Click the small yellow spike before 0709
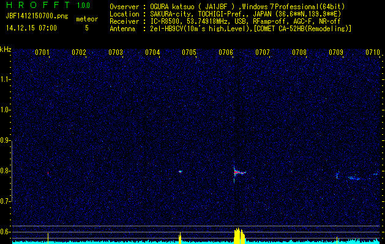The height and width of the screenshot is (244, 385). (x=337, y=240)
